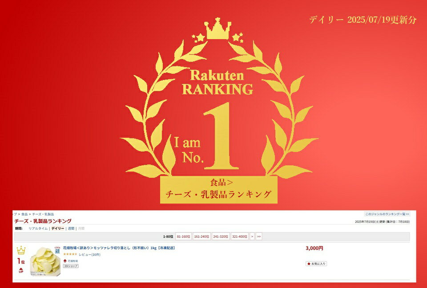427x288 pixels.
Task: Click the single arrow next page button
Action: pos(252,236)
